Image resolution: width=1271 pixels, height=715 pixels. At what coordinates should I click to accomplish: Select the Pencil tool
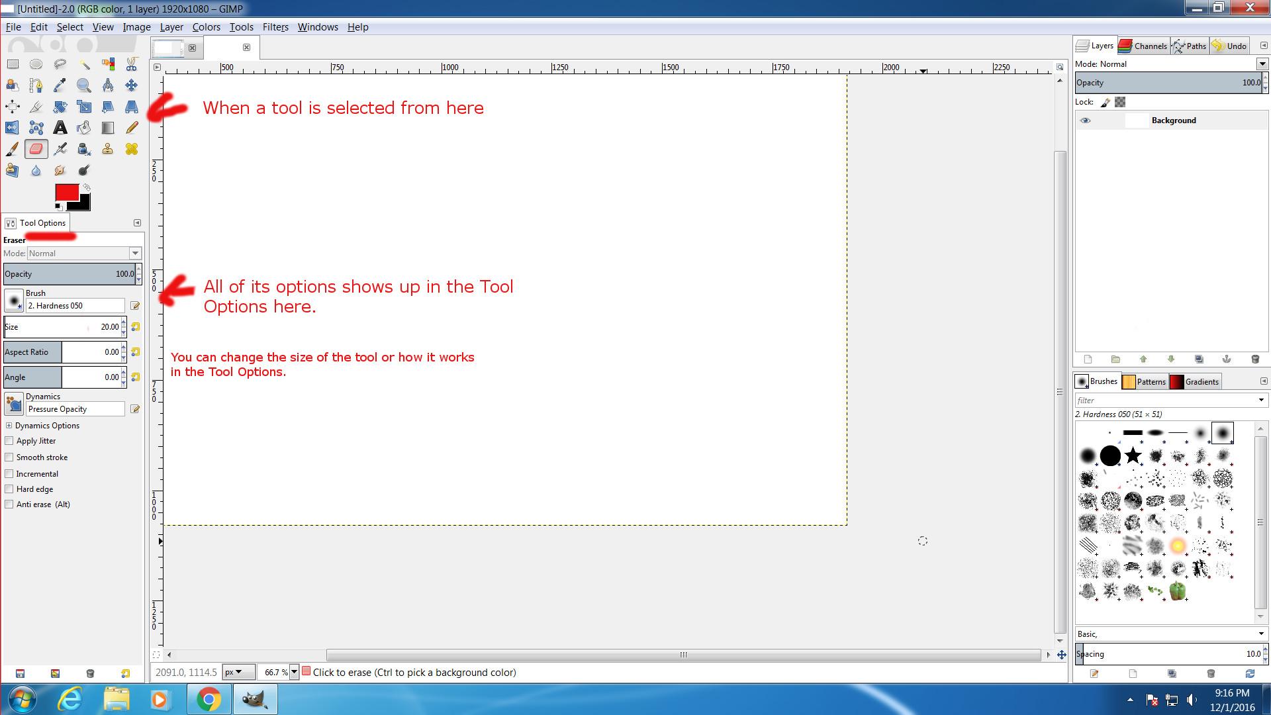click(x=132, y=128)
